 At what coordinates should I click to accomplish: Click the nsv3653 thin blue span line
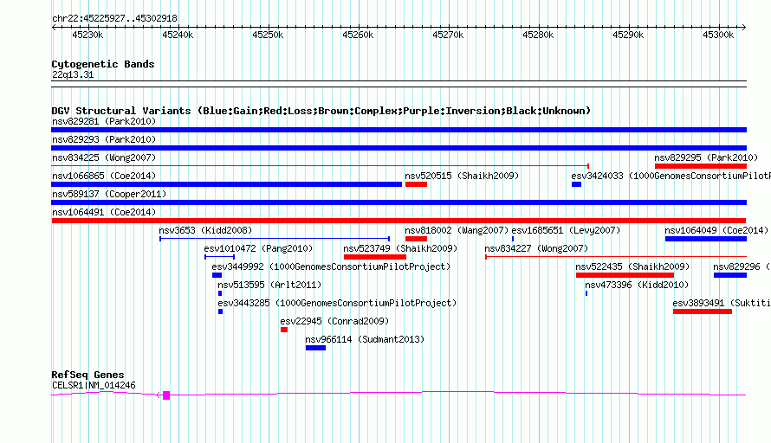tap(275, 239)
